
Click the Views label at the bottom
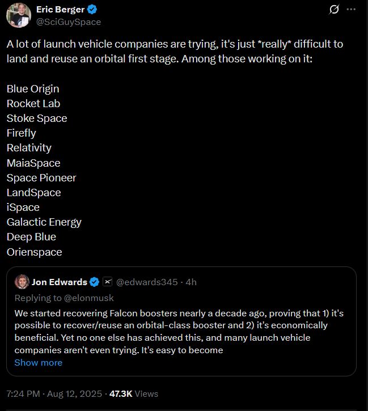[x=147, y=393]
